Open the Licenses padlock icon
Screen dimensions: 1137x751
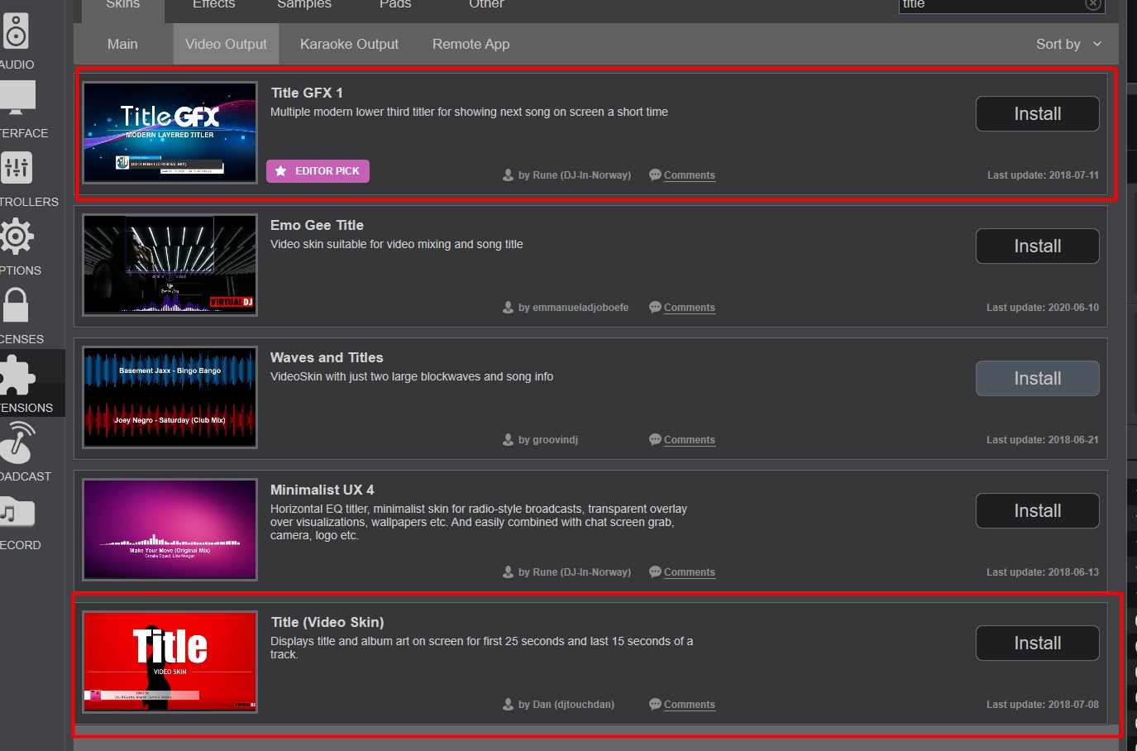click(x=16, y=305)
